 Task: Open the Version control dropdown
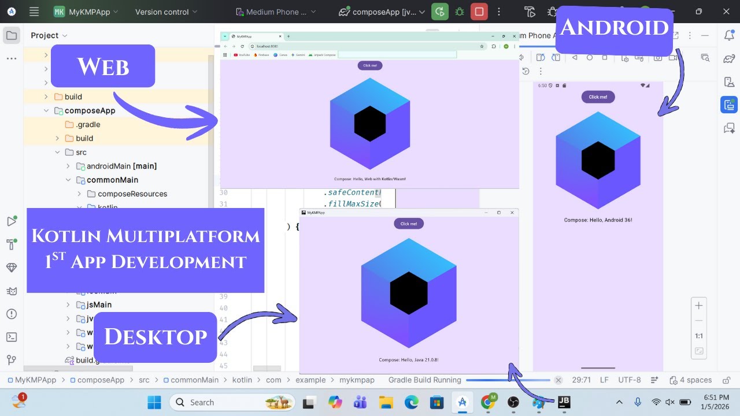(x=166, y=12)
